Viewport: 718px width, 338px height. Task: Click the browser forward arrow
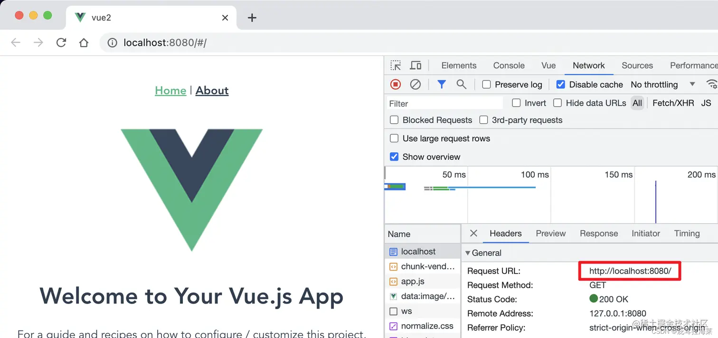click(x=38, y=43)
